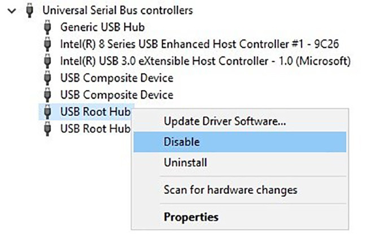Screen dimensions: 367x235
Task: Click the Intel 8 Series Enhanced Host Controller icon
Action: pos(48,44)
